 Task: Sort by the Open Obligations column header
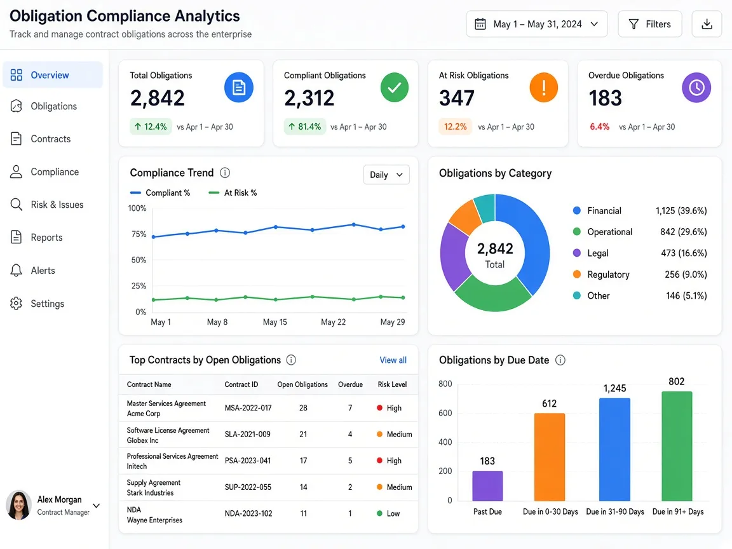tap(302, 384)
